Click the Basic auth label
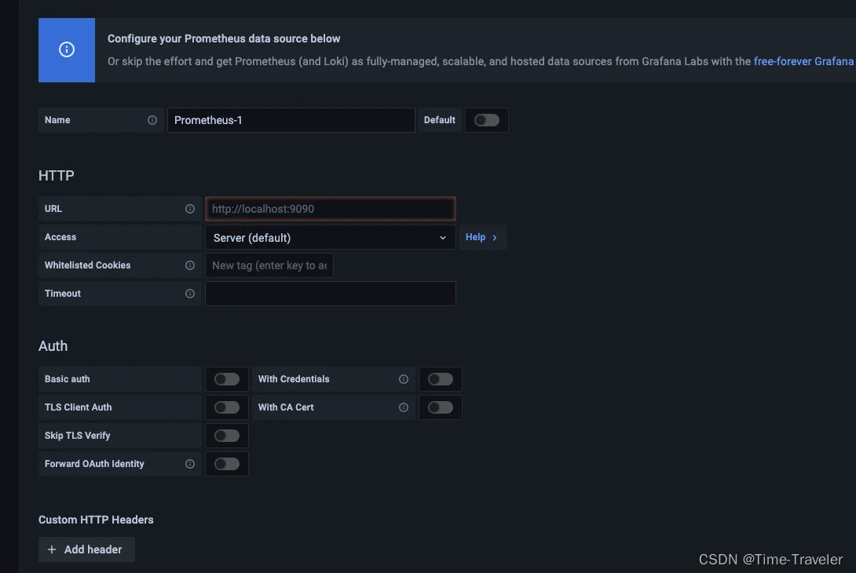 tap(68, 379)
